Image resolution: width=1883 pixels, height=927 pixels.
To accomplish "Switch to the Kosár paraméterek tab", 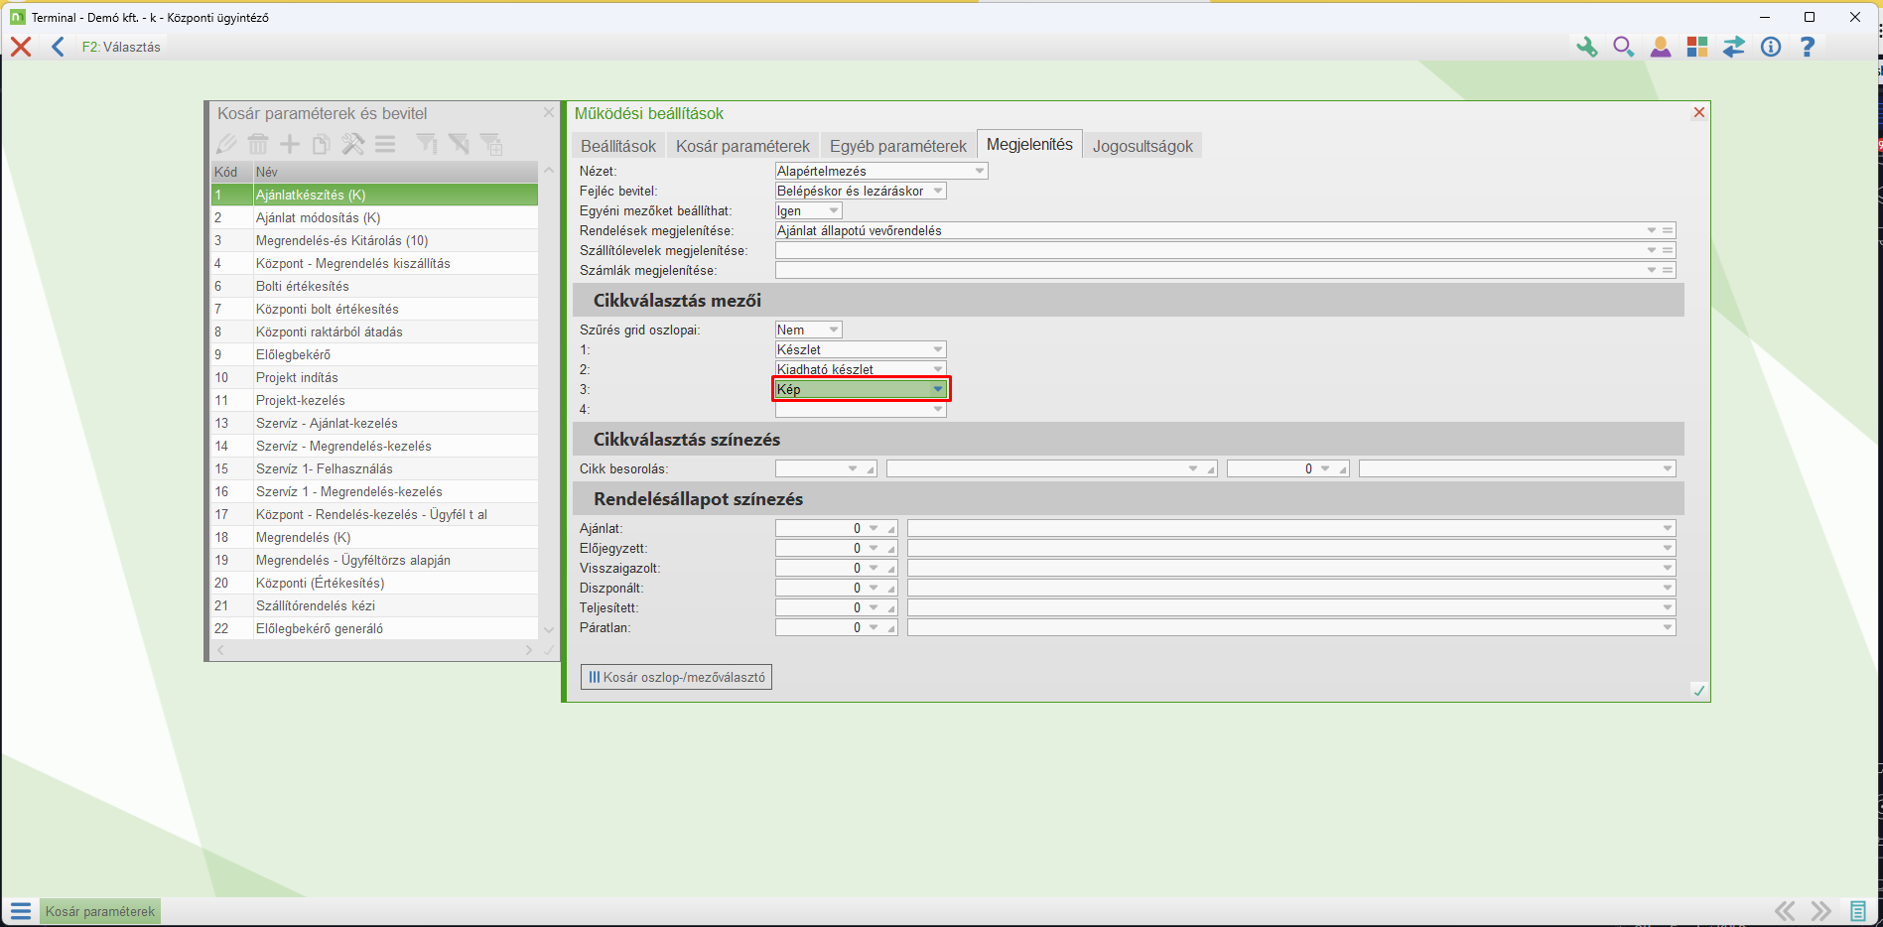I will [742, 146].
